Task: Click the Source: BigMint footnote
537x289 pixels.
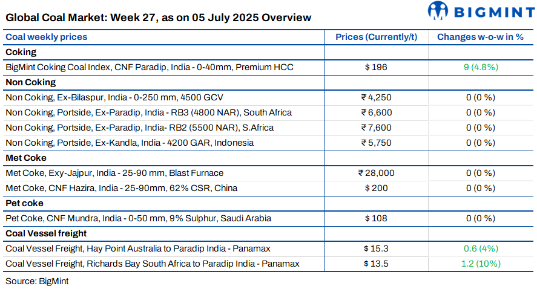Action: tap(37, 281)
